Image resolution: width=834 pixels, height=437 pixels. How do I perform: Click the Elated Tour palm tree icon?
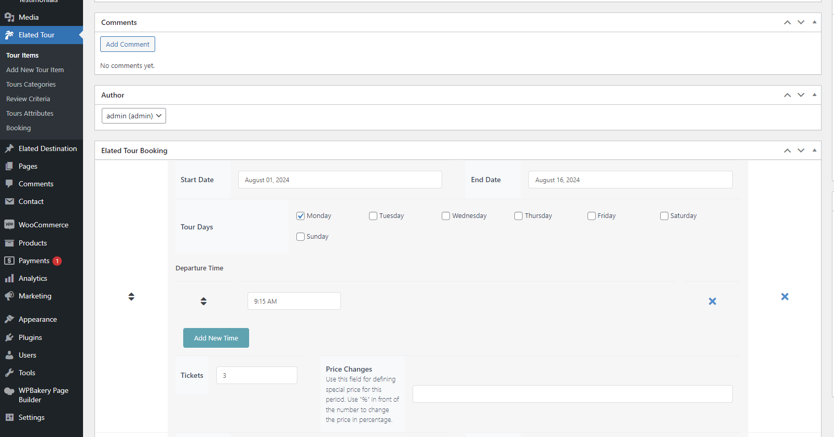tap(9, 35)
